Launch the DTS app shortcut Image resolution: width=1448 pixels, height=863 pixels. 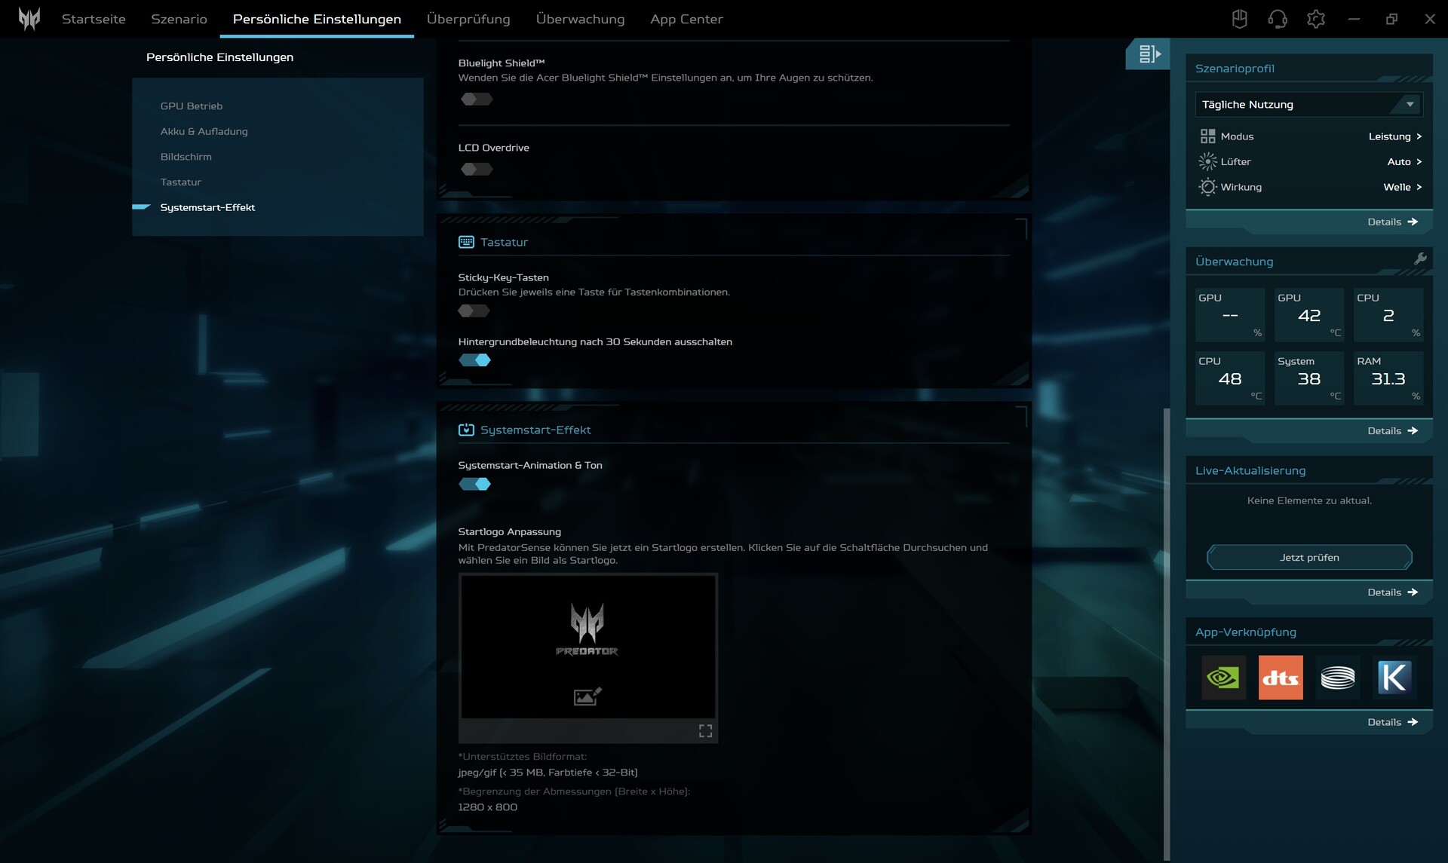click(1281, 678)
